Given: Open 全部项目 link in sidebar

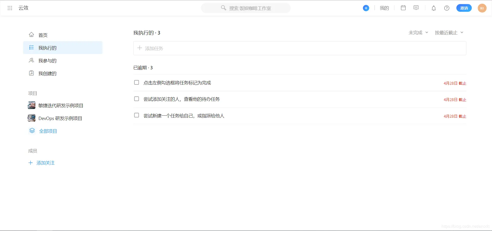Looking at the screenshot, I should 48,131.
